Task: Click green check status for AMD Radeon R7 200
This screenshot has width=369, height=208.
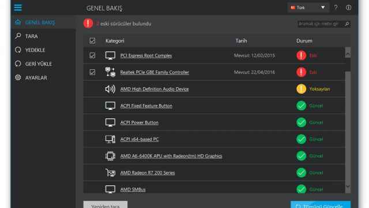Action: (x=301, y=173)
